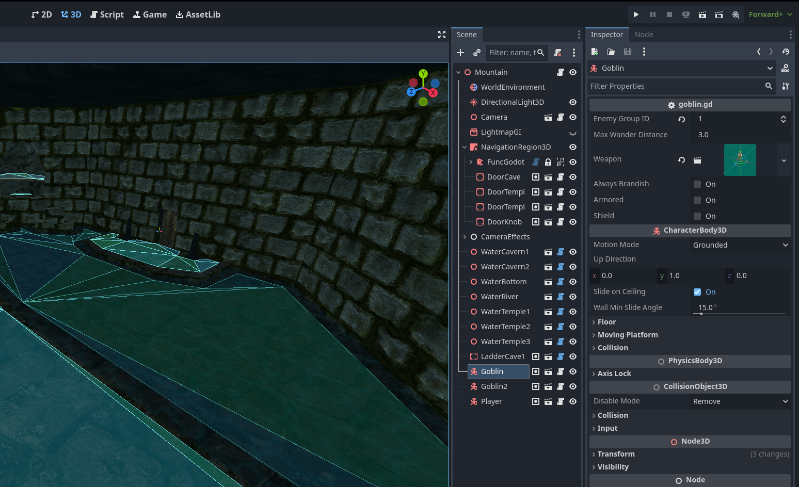Save the resource with the Inspector disk icon

[628, 52]
